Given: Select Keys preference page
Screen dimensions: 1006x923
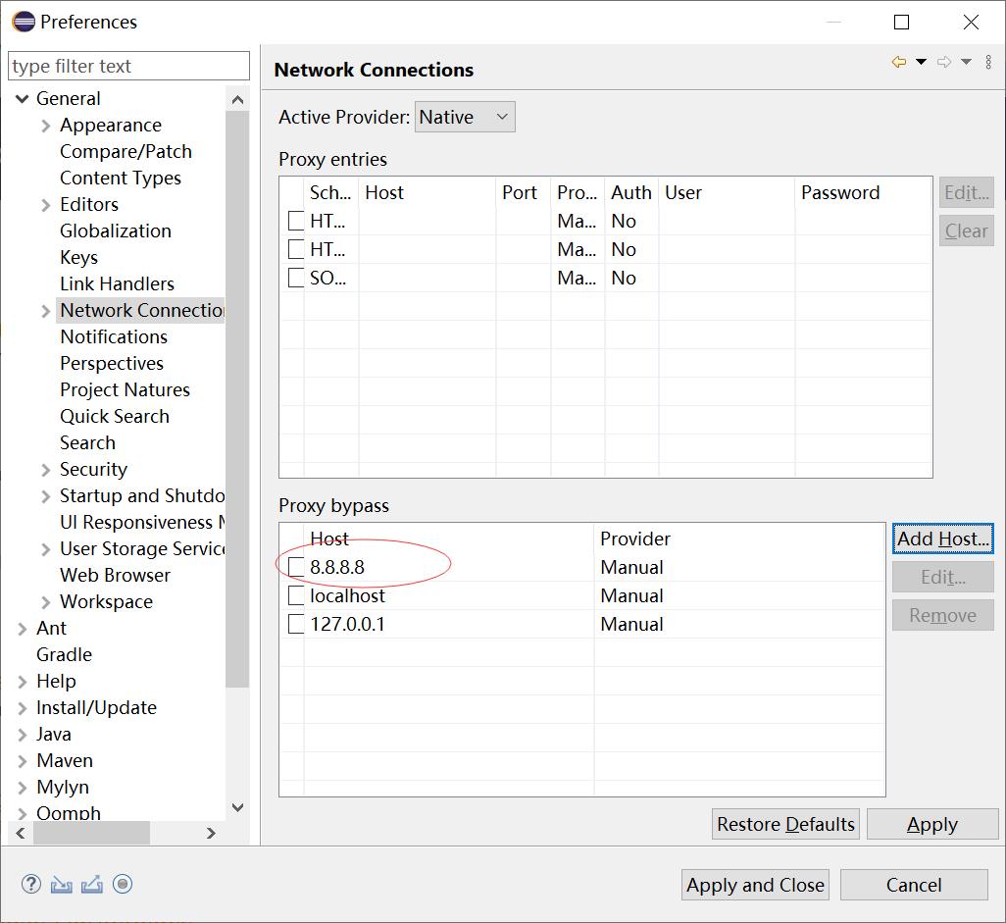Looking at the screenshot, I should pyautogui.click(x=78, y=257).
